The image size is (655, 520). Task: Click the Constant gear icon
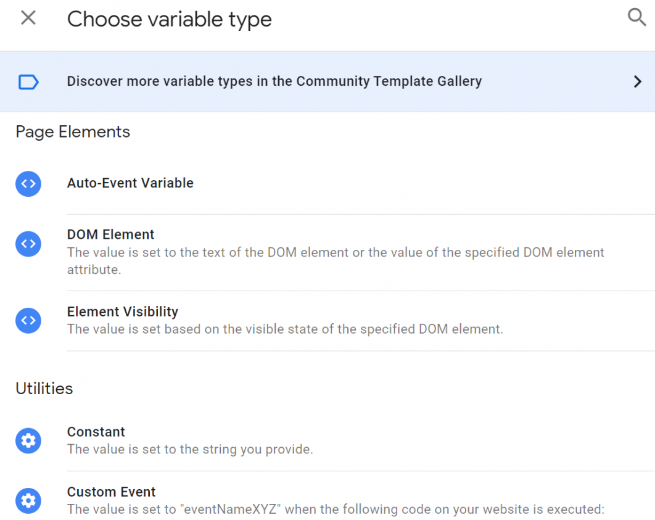click(x=28, y=440)
